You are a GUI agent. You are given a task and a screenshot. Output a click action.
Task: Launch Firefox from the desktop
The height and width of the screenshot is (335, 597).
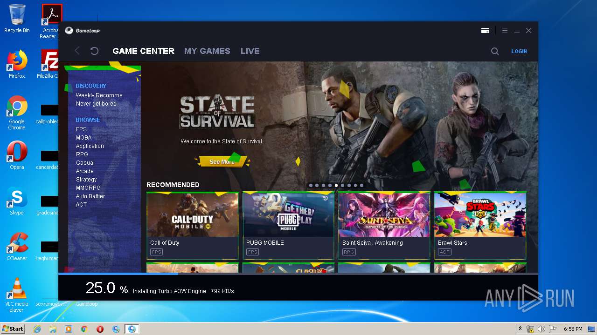(x=17, y=64)
